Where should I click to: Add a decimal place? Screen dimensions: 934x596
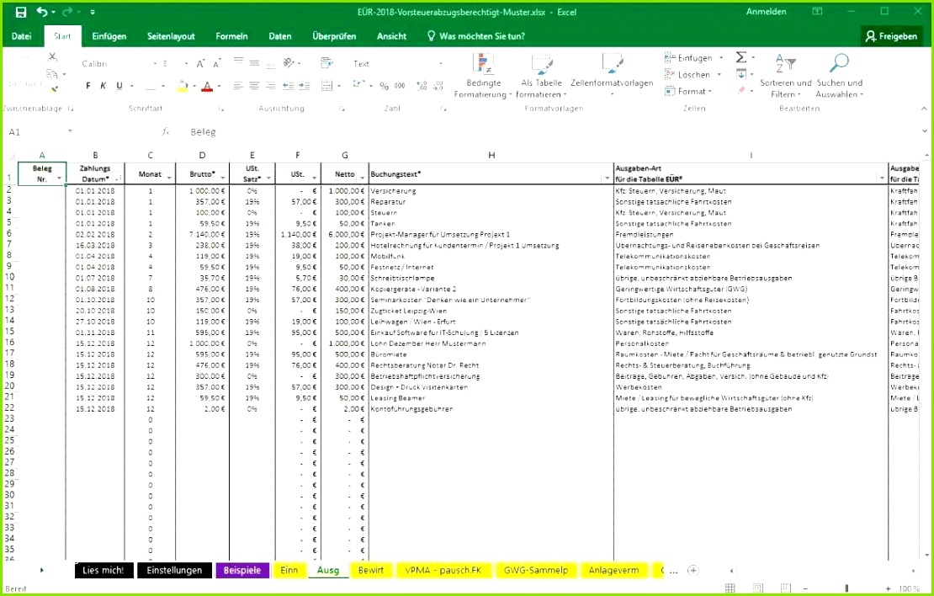point(422,86)
